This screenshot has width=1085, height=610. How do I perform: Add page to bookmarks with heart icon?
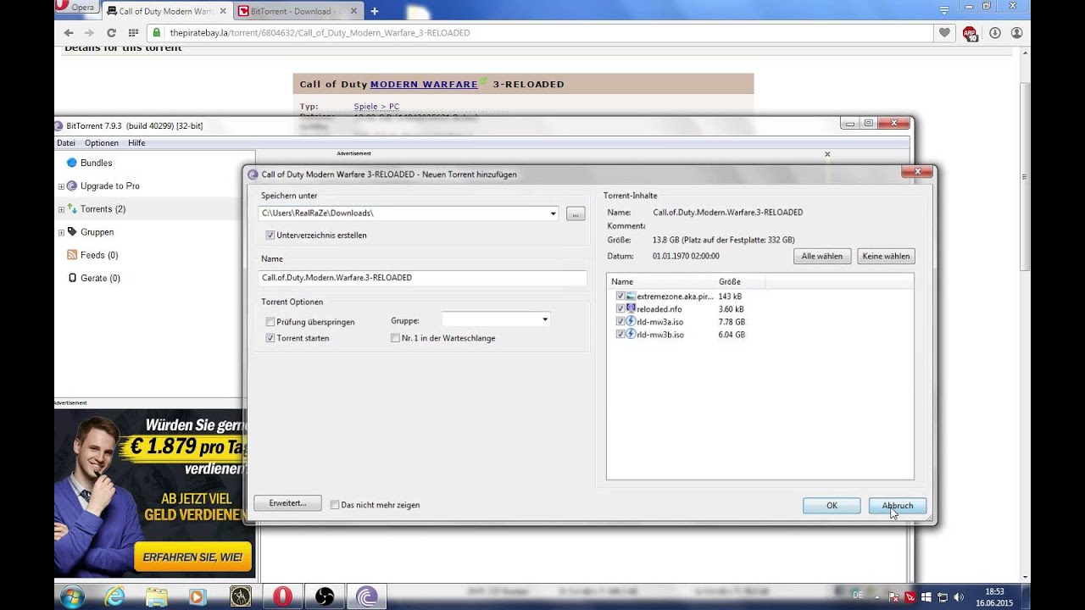[x=944, y=32]
